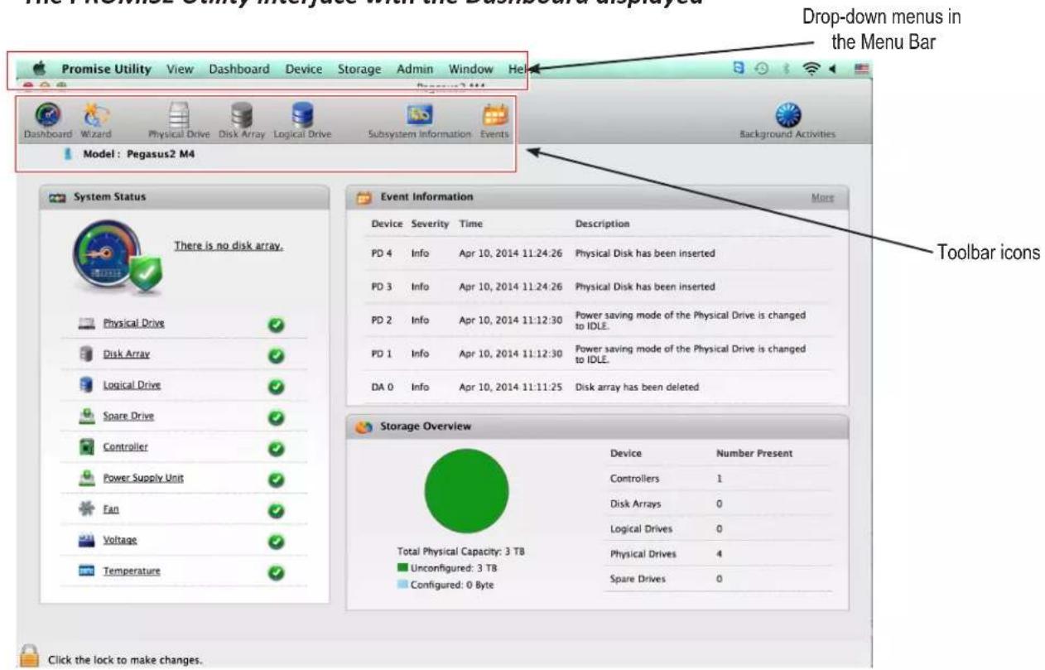
Task: Open the Fan status link
Action: (x=110, y=510)
